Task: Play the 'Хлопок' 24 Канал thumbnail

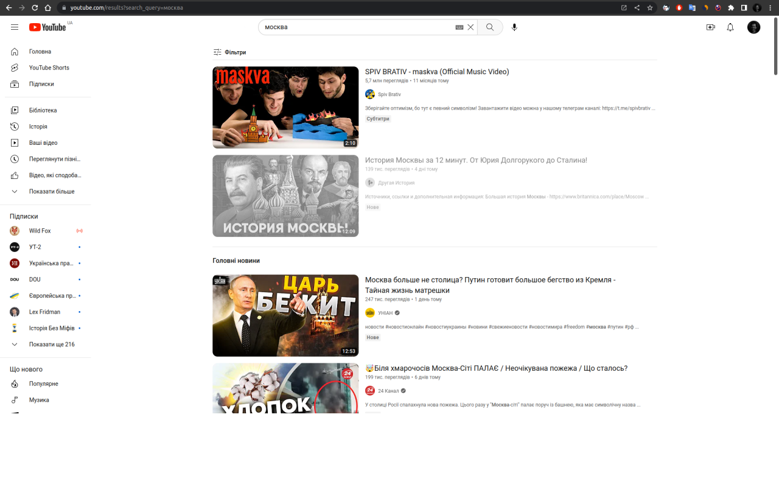Action: pos(285,388)
